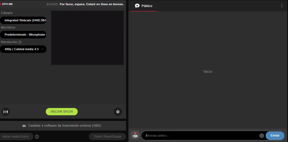The image size is (288, 142).
Task: Switch to external broadcast software OBS
Action: (63, 126)
